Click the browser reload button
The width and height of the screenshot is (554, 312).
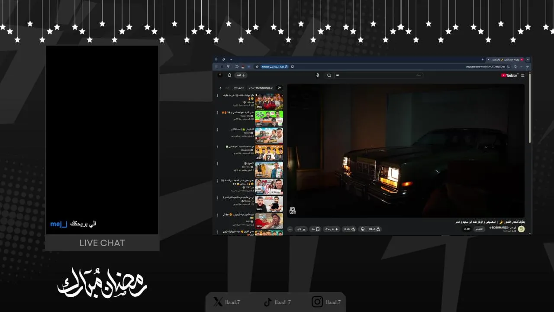(x=515, y=67)
